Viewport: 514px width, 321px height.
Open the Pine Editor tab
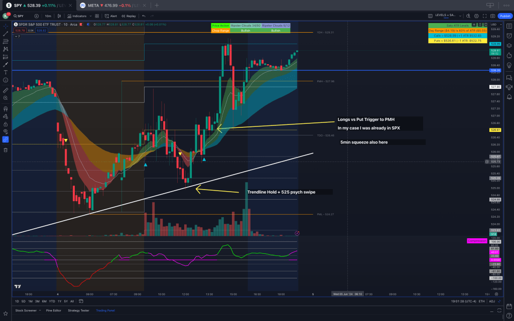click(x=53, y=310)
